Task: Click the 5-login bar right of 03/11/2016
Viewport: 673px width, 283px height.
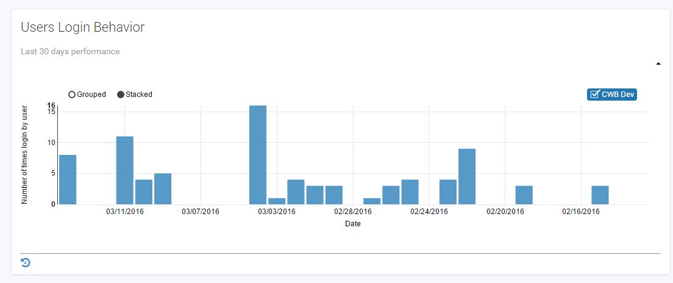Action: coord(163,188)
